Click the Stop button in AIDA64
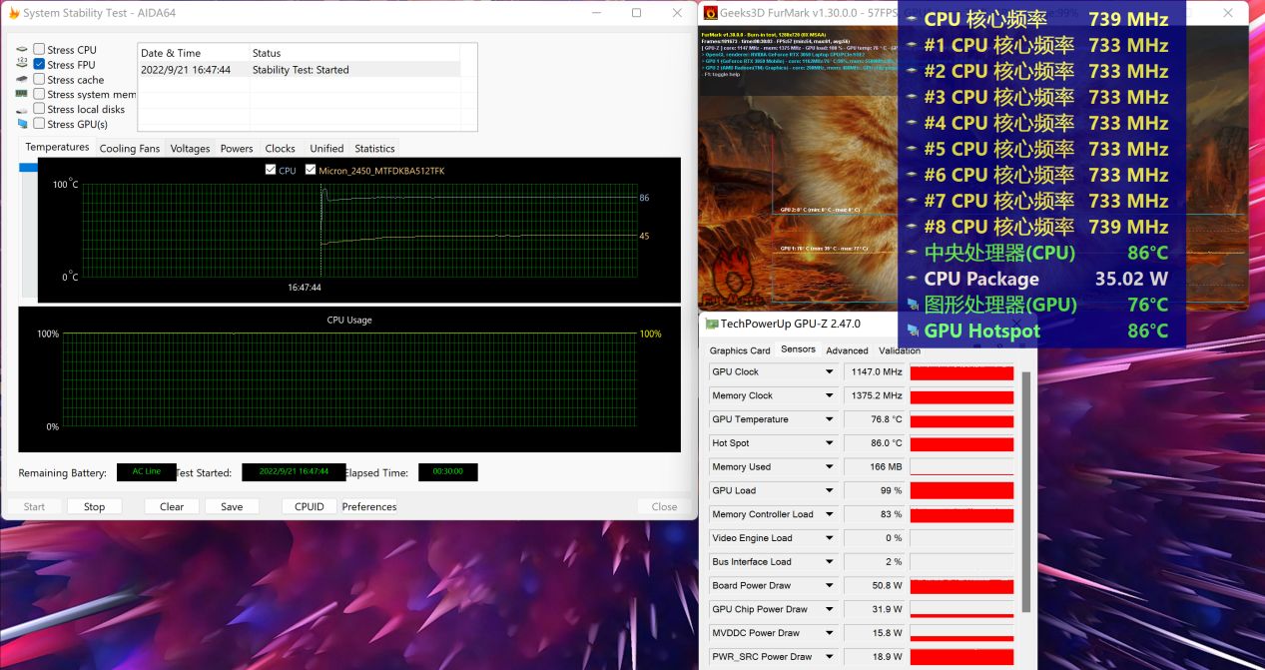1265x670 pixels. tap(94, 506)
